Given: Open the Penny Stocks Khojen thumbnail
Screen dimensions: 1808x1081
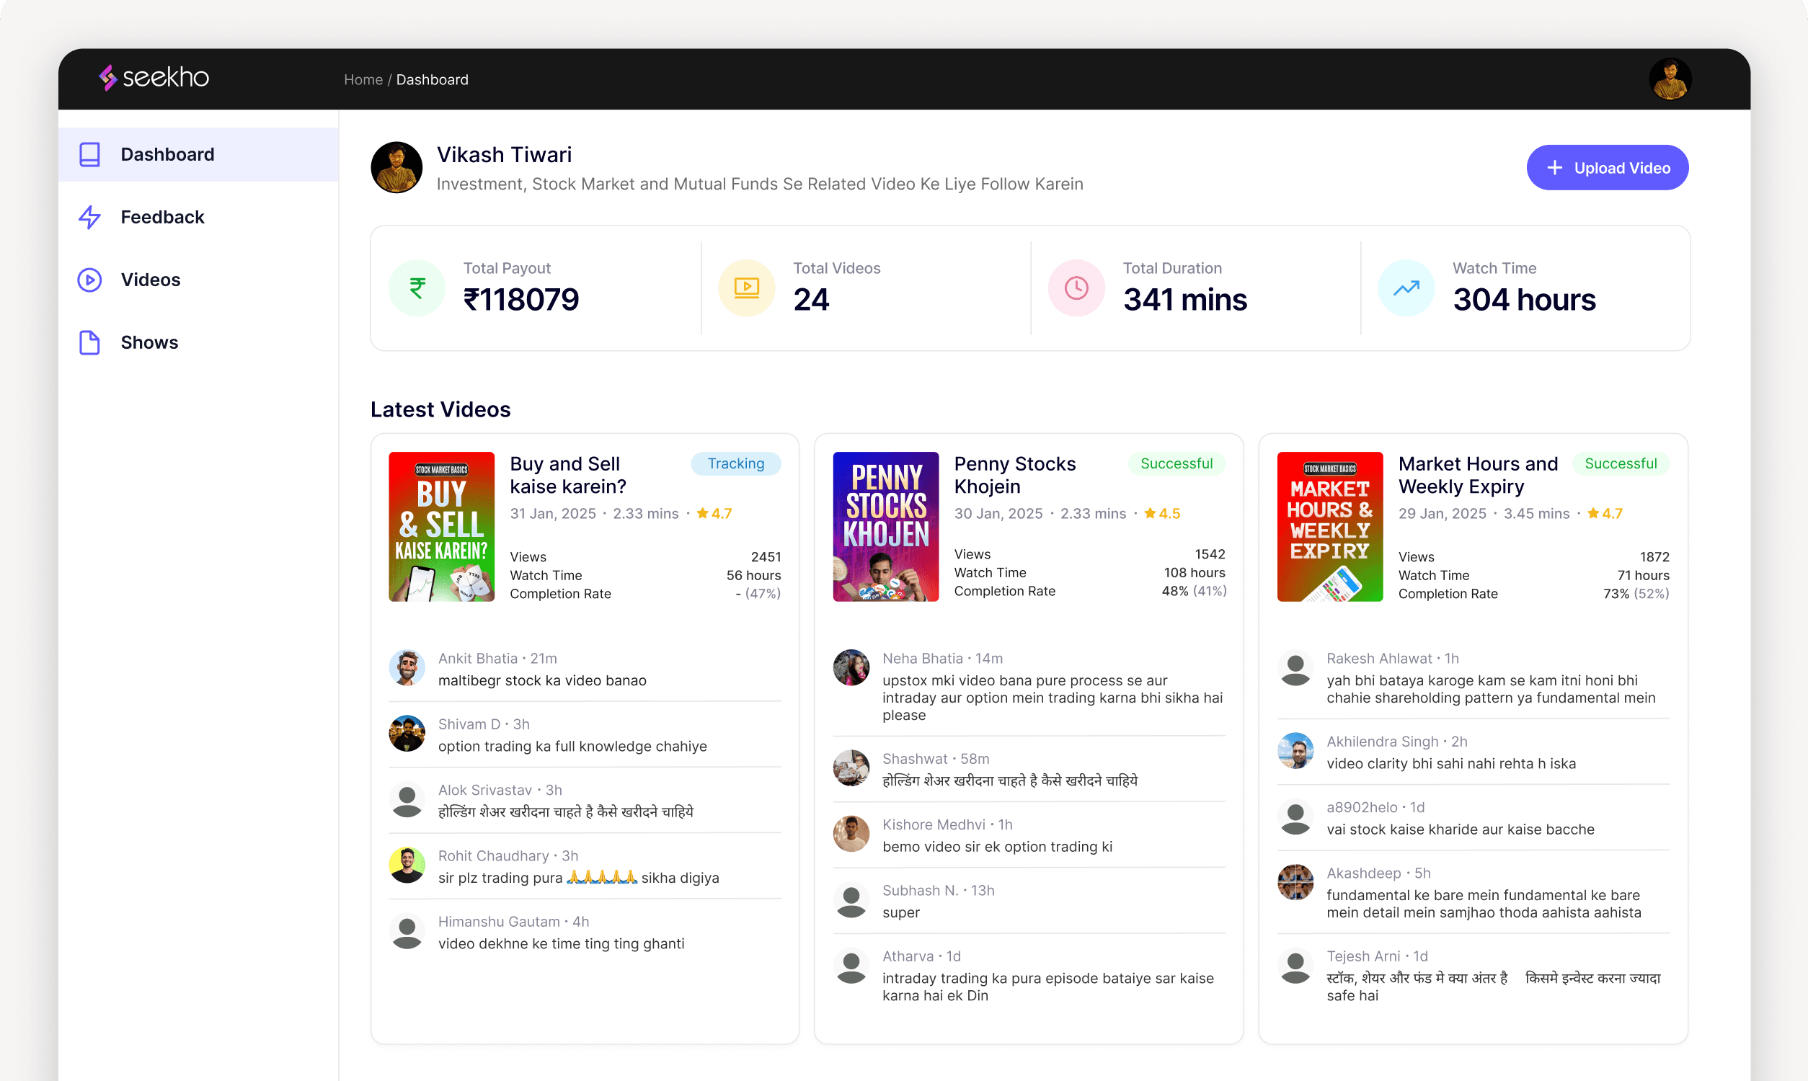Looking at the screenshot, I should tap(885, 526).
